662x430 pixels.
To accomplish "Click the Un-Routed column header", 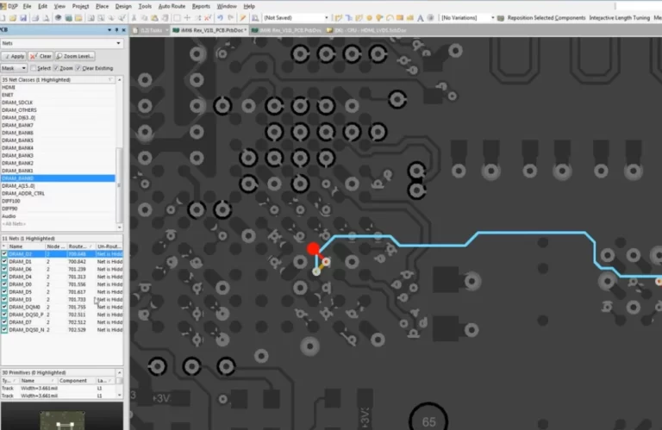I will pyautogui.click(x=109, y=246).
